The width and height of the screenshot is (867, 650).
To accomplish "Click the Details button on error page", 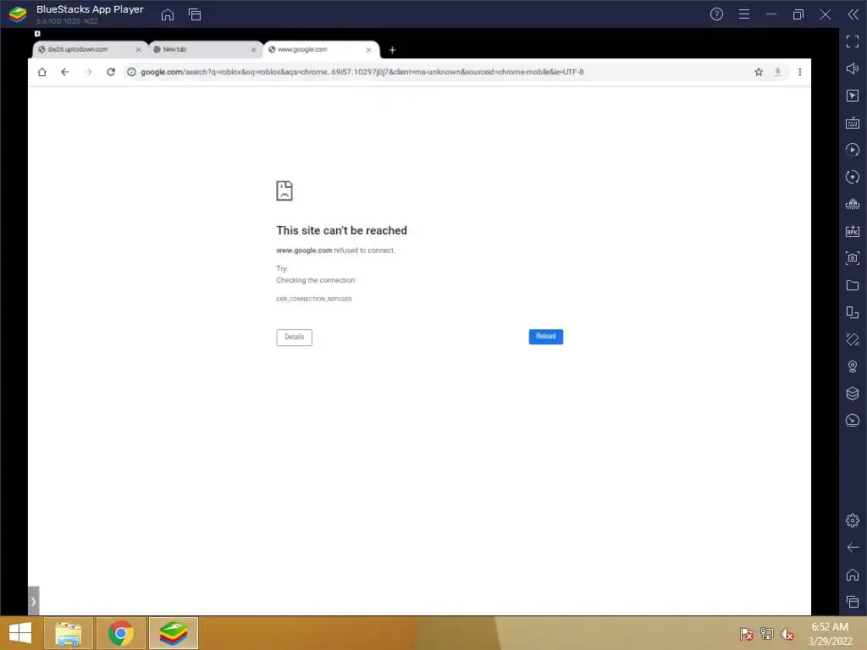I will 294,337.
